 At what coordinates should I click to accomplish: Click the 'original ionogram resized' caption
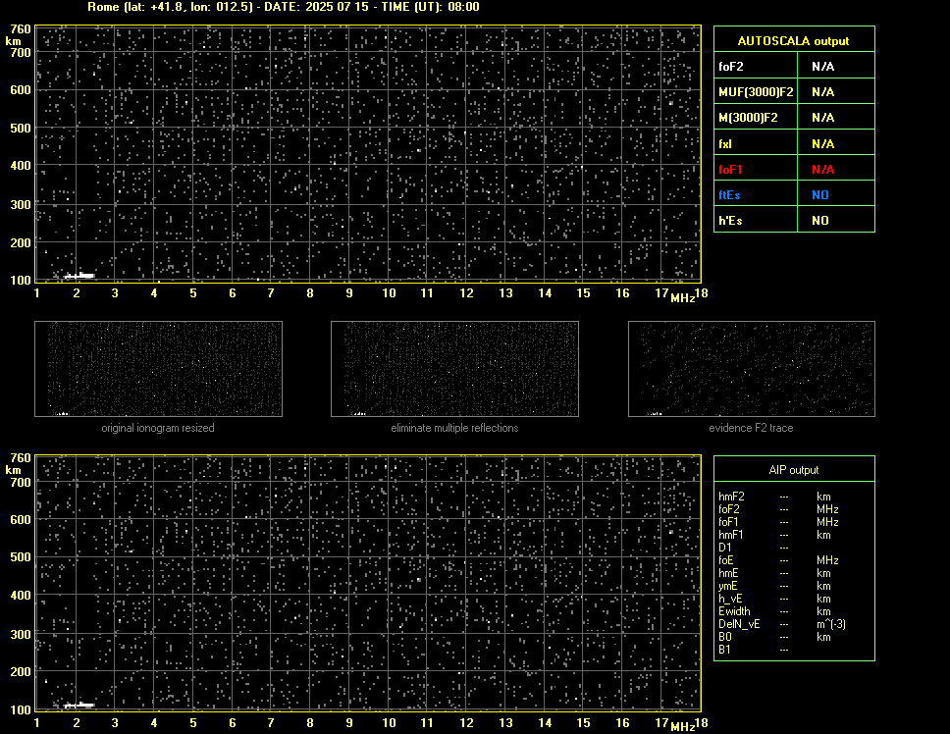pyautogui.click(x=158, y=428)
